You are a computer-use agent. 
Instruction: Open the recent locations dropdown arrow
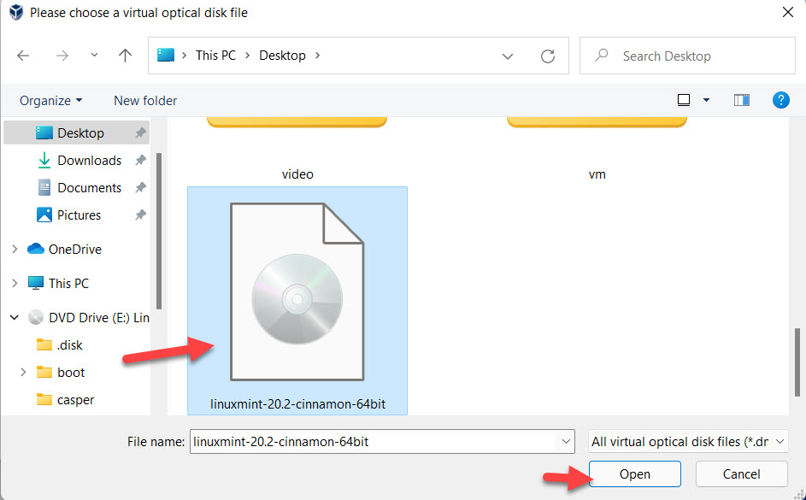(94, 56)
